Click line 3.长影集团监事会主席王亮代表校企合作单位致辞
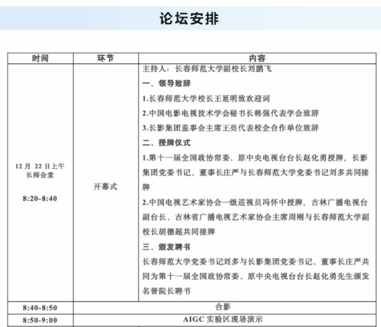Screen dimensions: 381x327 click(231, 128)
